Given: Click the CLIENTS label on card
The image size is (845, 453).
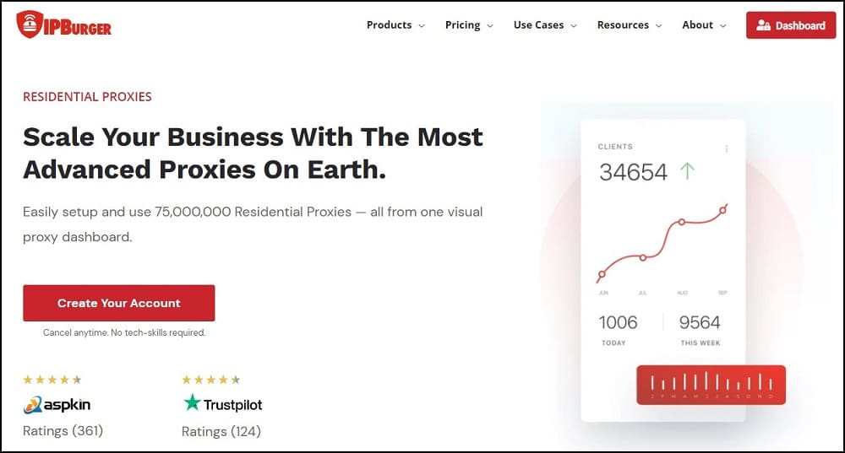Looking at the screenshot, I should (615, 146).
